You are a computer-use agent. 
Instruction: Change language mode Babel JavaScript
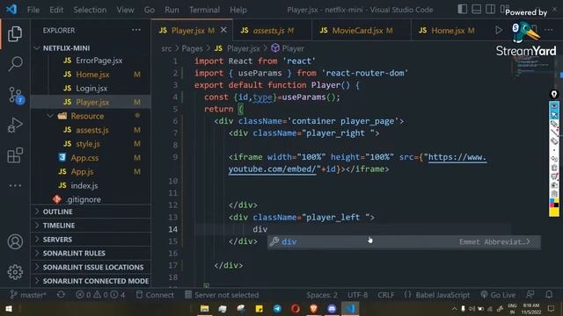pos(436,295)
